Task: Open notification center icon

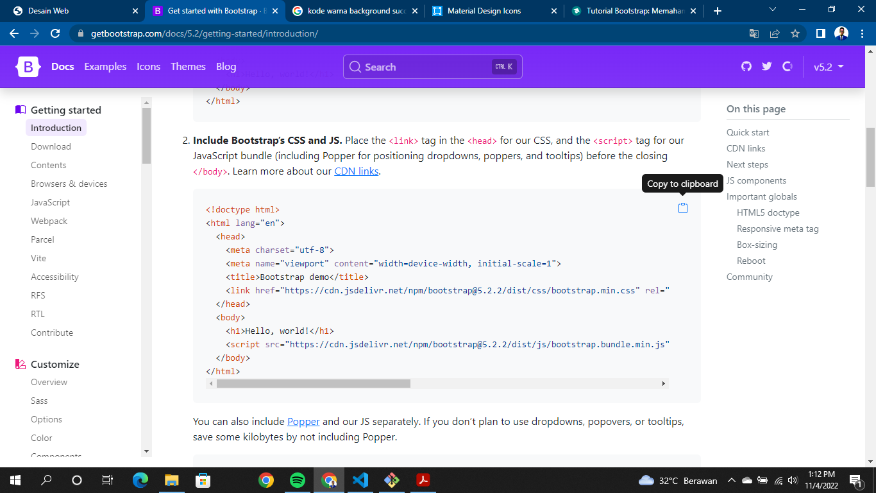Action: pos(855,480)
